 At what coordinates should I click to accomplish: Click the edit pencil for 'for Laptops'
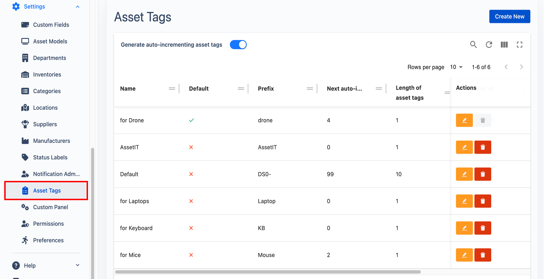click(464, 201)
